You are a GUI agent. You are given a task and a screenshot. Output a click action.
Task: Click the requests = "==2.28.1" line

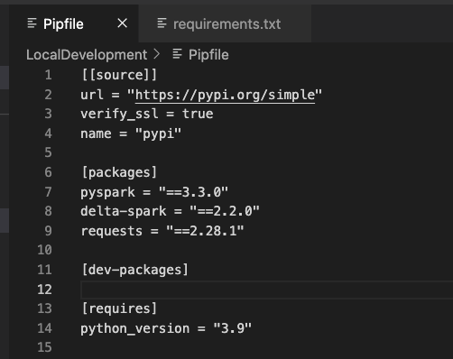pyautogui.click(x=162, y=231)
